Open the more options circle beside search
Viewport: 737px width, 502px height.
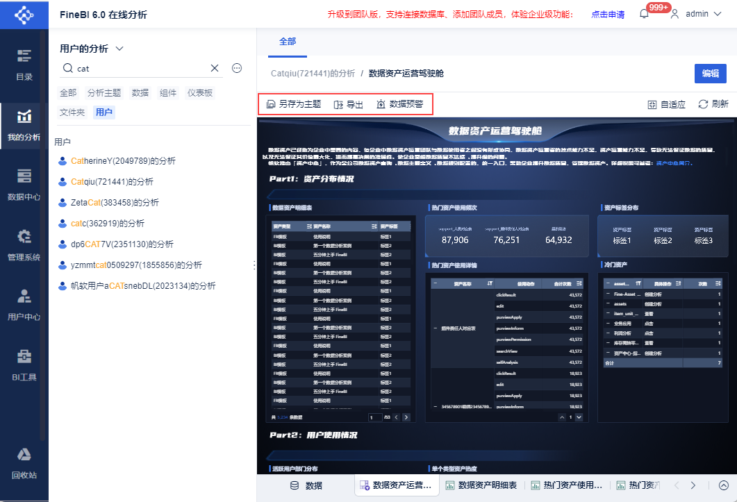click(237, 68)
